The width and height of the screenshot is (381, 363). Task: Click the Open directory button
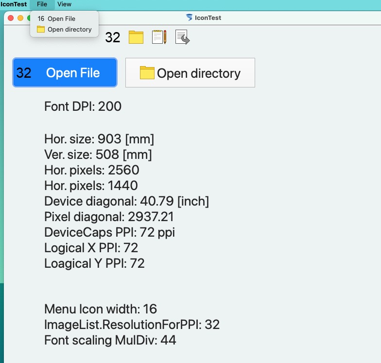190,73
